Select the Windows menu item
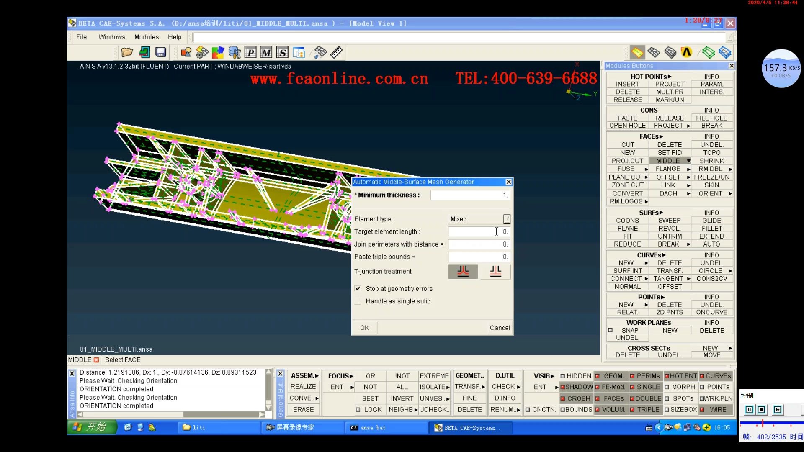Screen dimensions: 804x452 pos(112,37)
